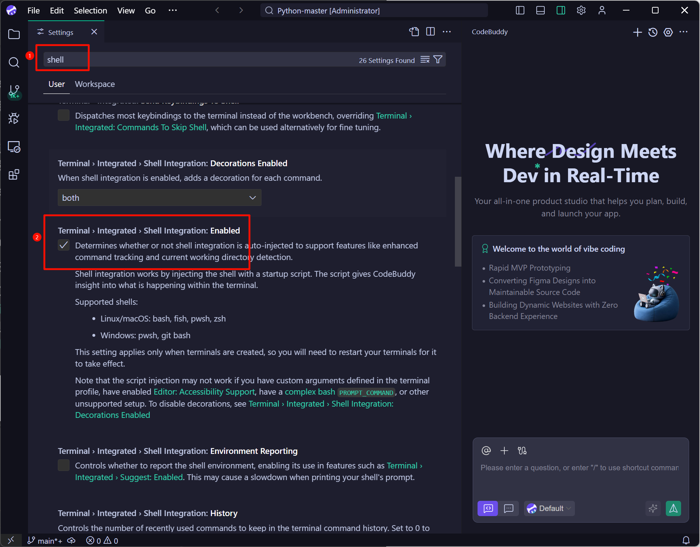Click the send arrow button in chat
The width and height of the screenshot is (700, 547).
[x=673, y=508]
